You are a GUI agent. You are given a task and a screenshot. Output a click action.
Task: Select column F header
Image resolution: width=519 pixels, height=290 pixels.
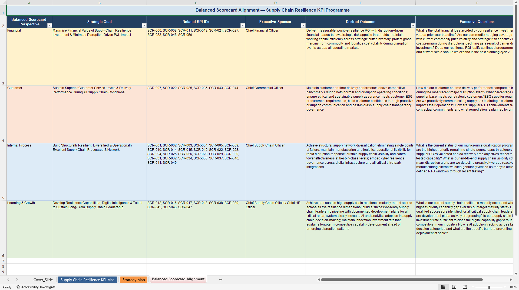[x=464, y=3]
